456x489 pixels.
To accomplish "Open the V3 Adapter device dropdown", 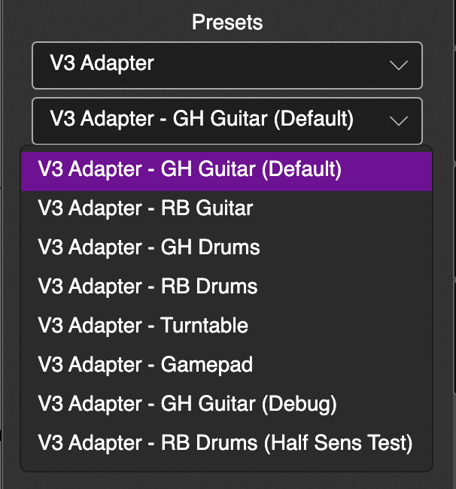I will [x=226, y=65].
